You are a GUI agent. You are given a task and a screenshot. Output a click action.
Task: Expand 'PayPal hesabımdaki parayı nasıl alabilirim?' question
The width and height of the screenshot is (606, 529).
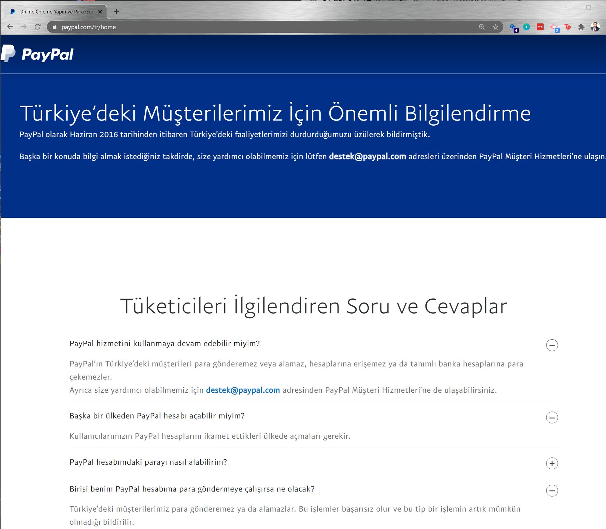coord(552,463)
